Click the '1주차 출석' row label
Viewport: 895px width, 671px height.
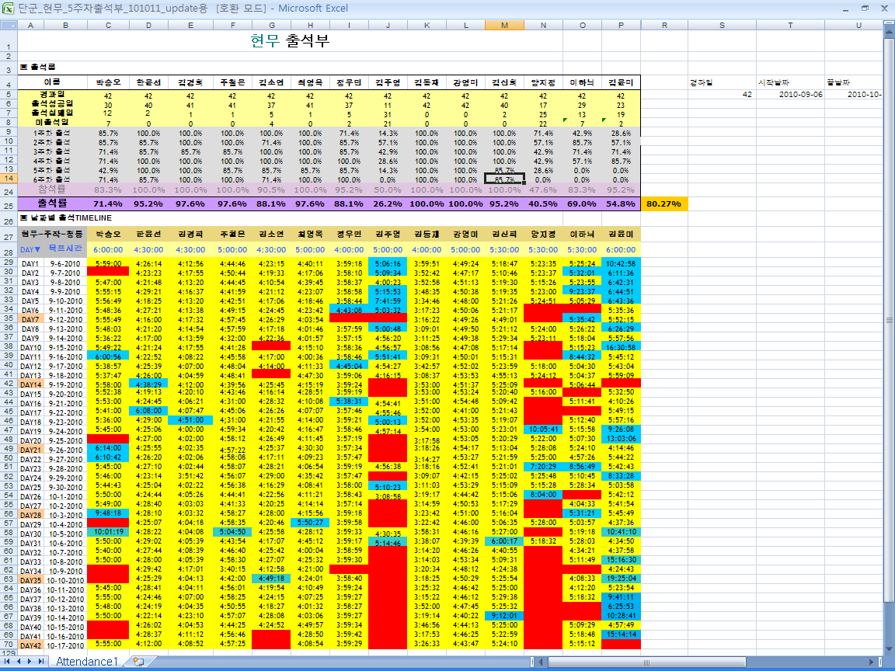(x=53, y=133)
